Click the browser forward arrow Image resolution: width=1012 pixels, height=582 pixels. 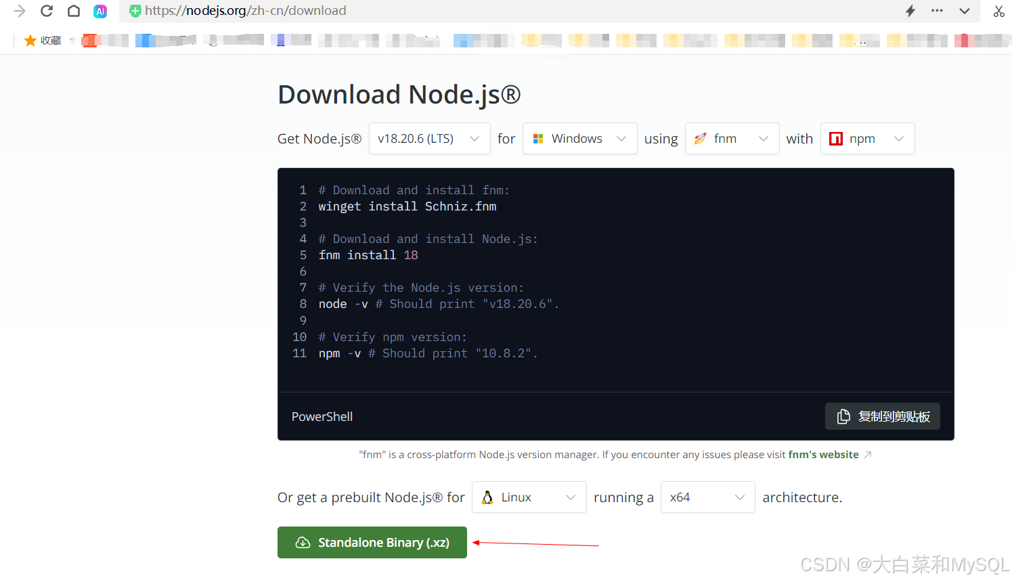coord(20,11)
